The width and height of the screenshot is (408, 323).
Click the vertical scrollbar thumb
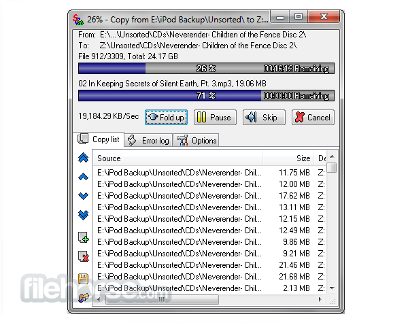[332, 167]
